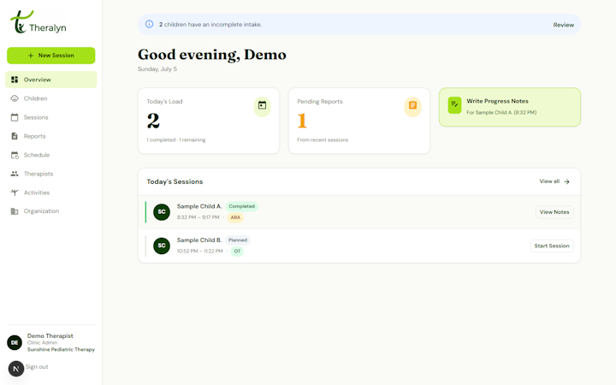The height and width of the screenshot is (385, 616).
Task: Click the '8:32 PM – 9:17 PM' time
Action: click(198, 217)
